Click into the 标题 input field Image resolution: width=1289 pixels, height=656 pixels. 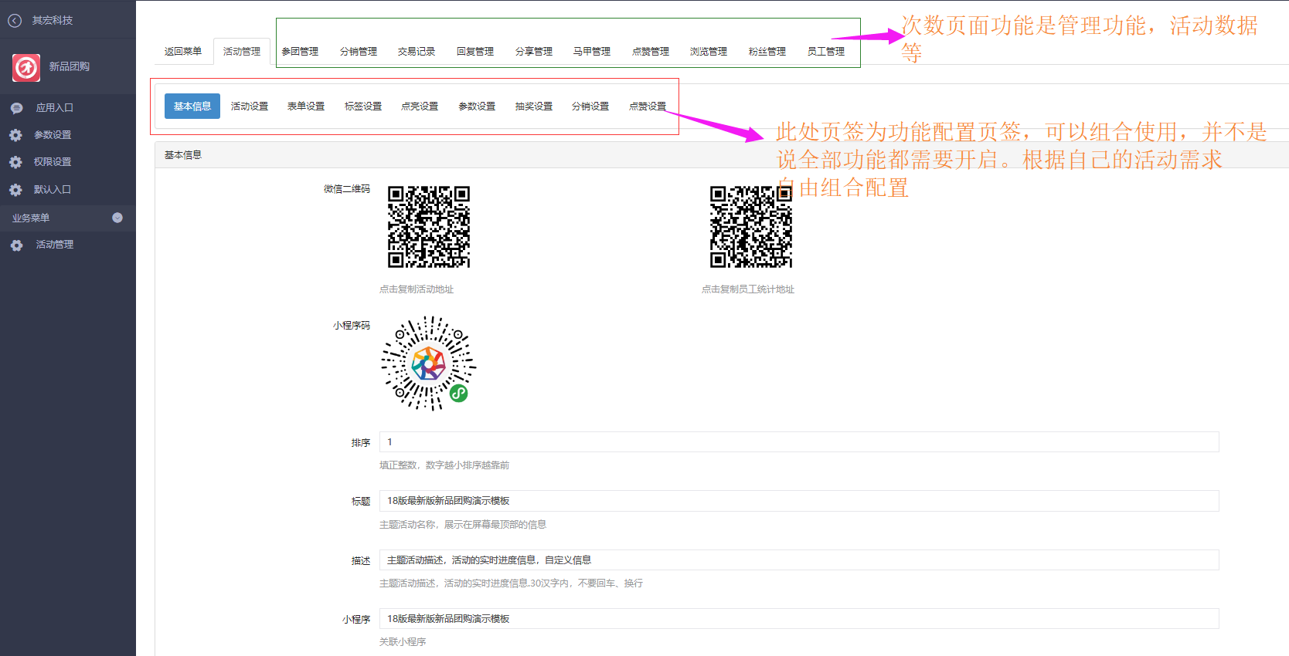[x=799, y=501]
